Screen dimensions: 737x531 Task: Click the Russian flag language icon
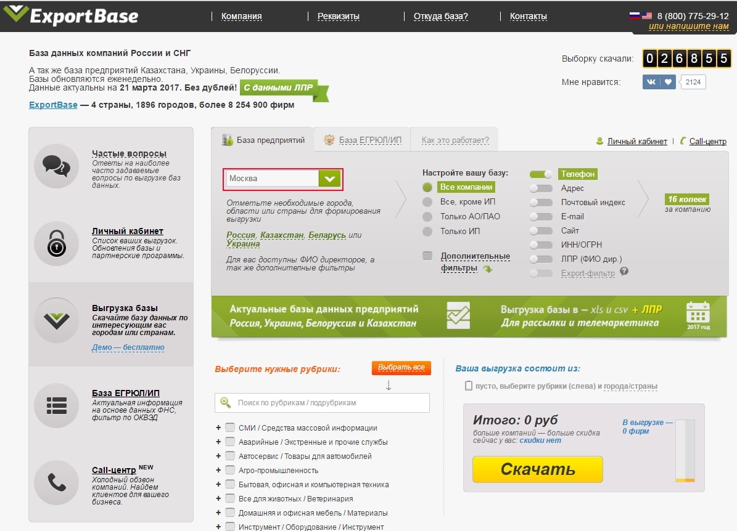pyautogui.click(x=635, y=15)
